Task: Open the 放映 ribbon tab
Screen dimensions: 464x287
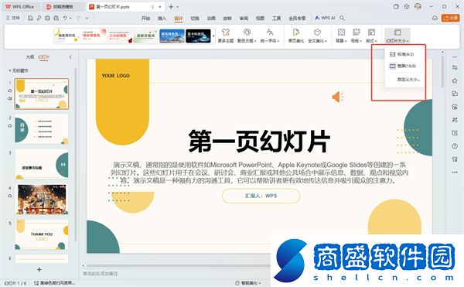Action: 227,18
